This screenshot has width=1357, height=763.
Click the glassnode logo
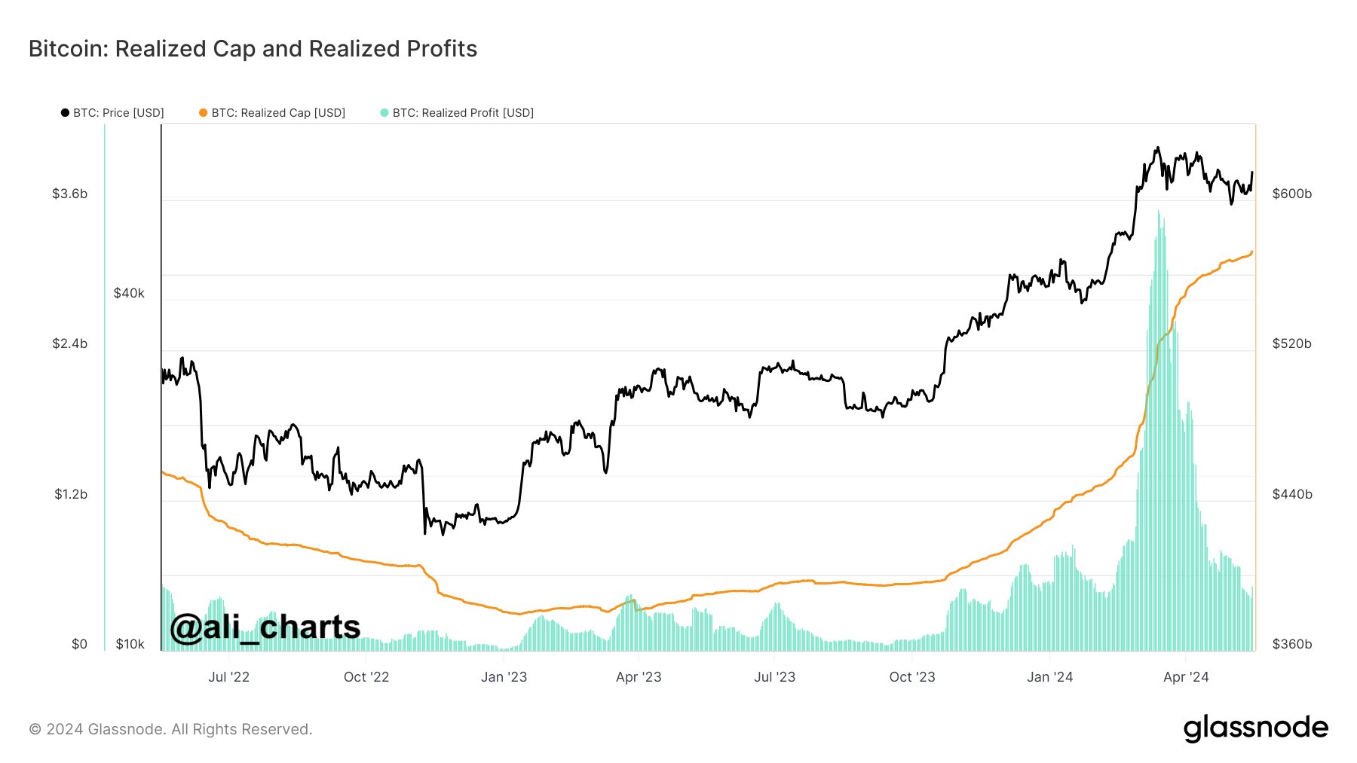tap(1255, 728)
